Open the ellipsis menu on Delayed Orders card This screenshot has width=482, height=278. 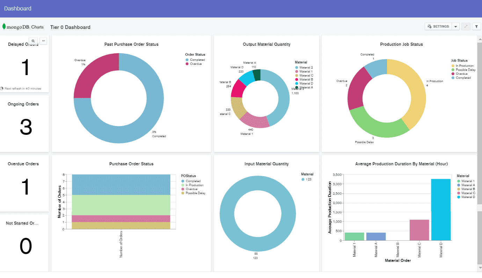point(43,41)
